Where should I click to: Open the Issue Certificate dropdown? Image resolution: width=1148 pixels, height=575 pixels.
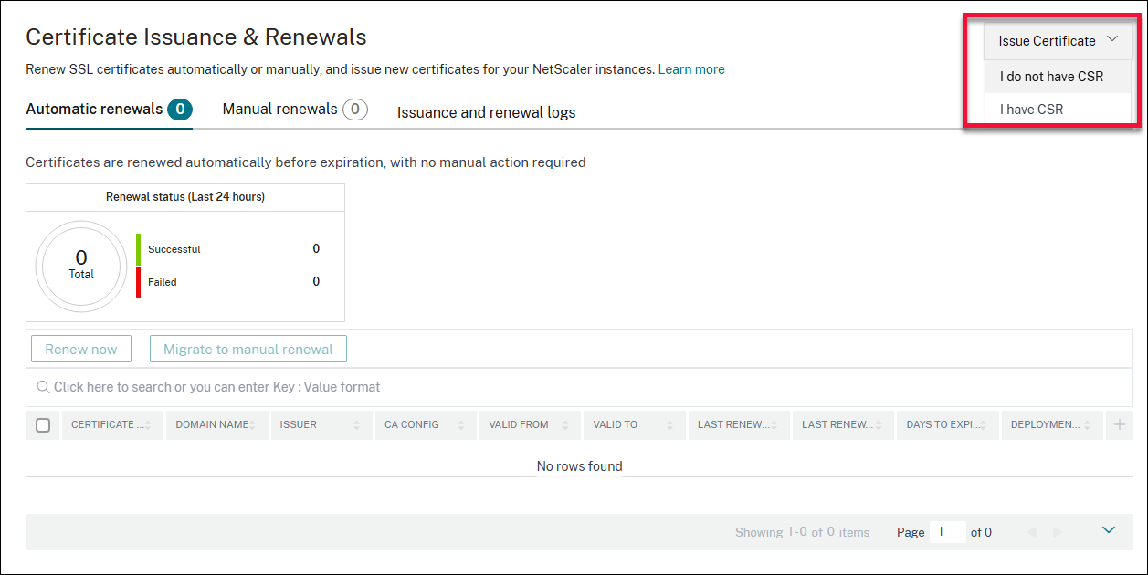tap(1057, 40)
